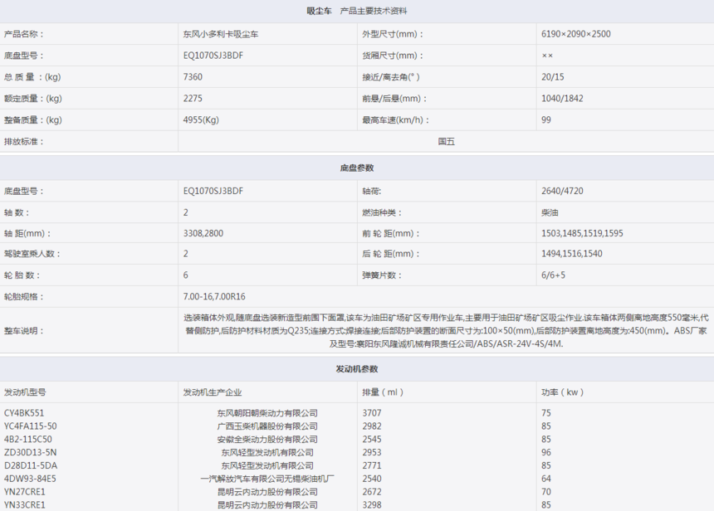Screen dimensions: 714x511
Task: Click displacement value '2771'
Action: pos(372,466)
